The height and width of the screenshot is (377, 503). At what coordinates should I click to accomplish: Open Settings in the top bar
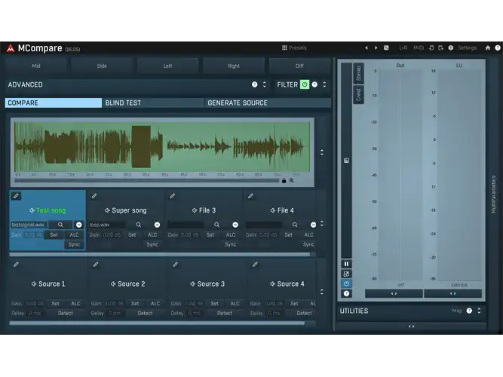click(x=467, y=48)
